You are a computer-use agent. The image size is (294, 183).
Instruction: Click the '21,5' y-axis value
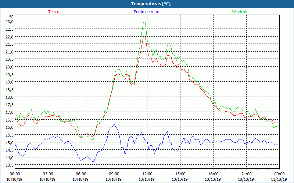(10, 44)
